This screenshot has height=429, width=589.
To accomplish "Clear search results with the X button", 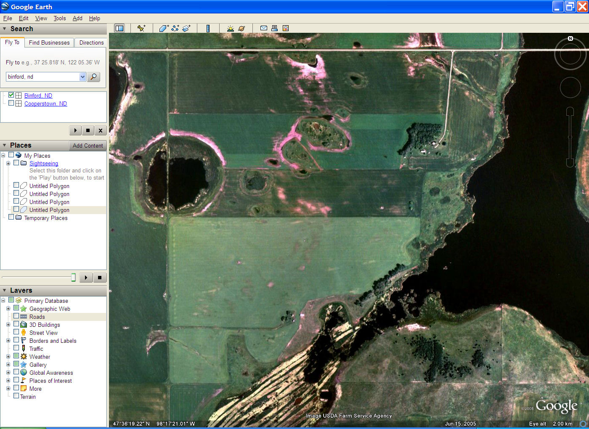I will tap(100, 130).
